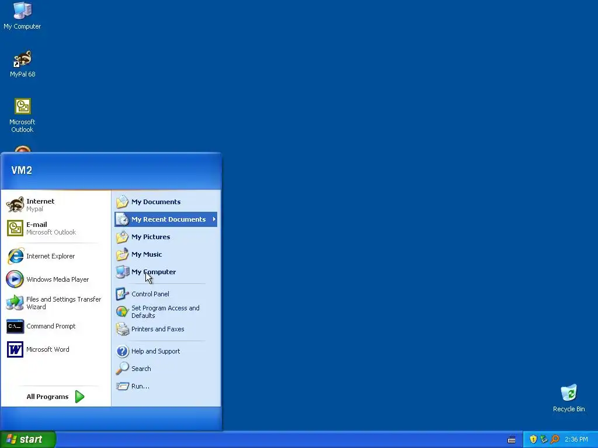The height and width of the screenshot is (448, 598).
Task: Click the My Computer icon in Start menu
Action: coord(123,272)
